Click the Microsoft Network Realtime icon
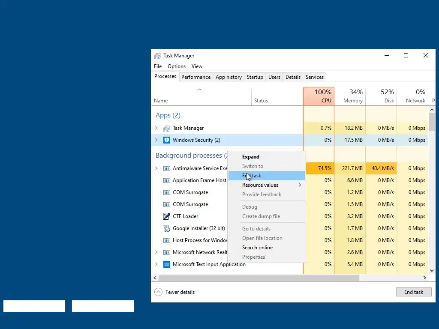This screenshot has height=329, width=439. pyautogui.click(x=167, y=252)
